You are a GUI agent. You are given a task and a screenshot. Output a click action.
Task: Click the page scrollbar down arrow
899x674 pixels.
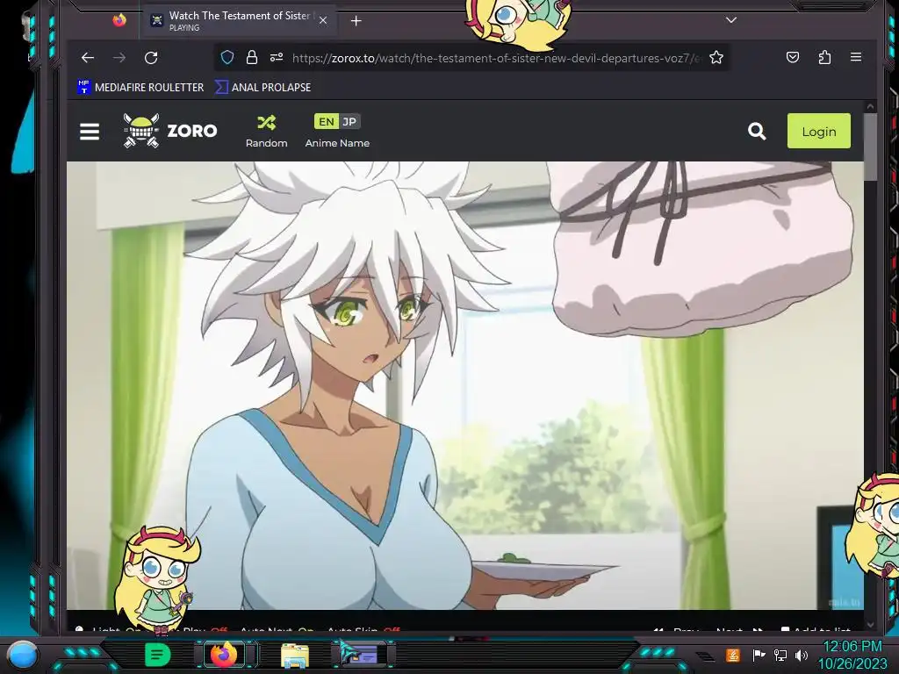click(x=870, y=625)
